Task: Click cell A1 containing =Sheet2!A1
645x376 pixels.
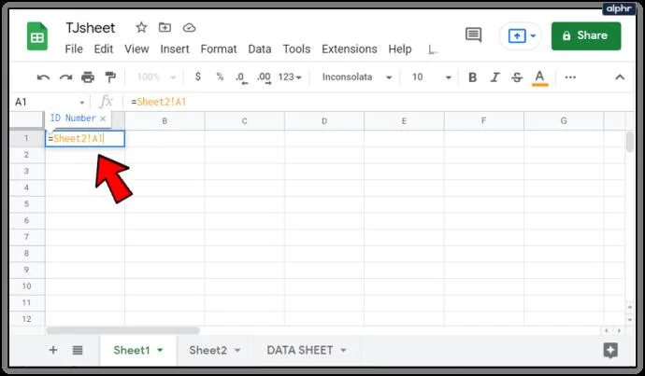Action: pos(85,139)
